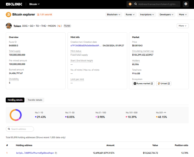Focus the Search address input field
Image resolution: width=194 pixels, height=157 pixels.
(x=20, y=129)
